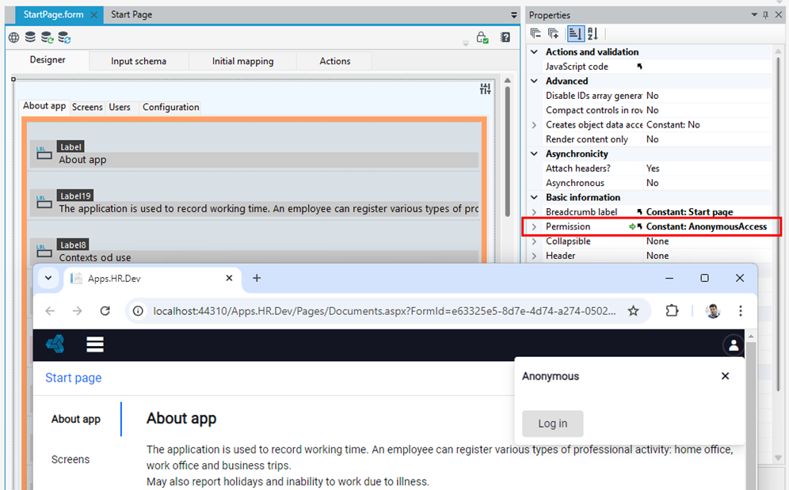Bookmark the page with the star icon
This screenshot has width=789, height=490.
[633, 311]
